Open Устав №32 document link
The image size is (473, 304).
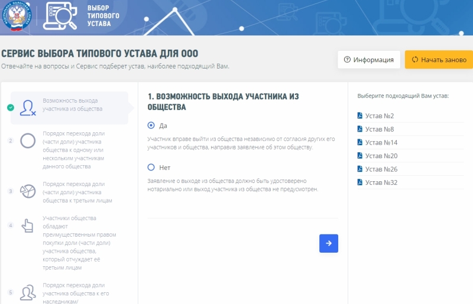point(381,182)
